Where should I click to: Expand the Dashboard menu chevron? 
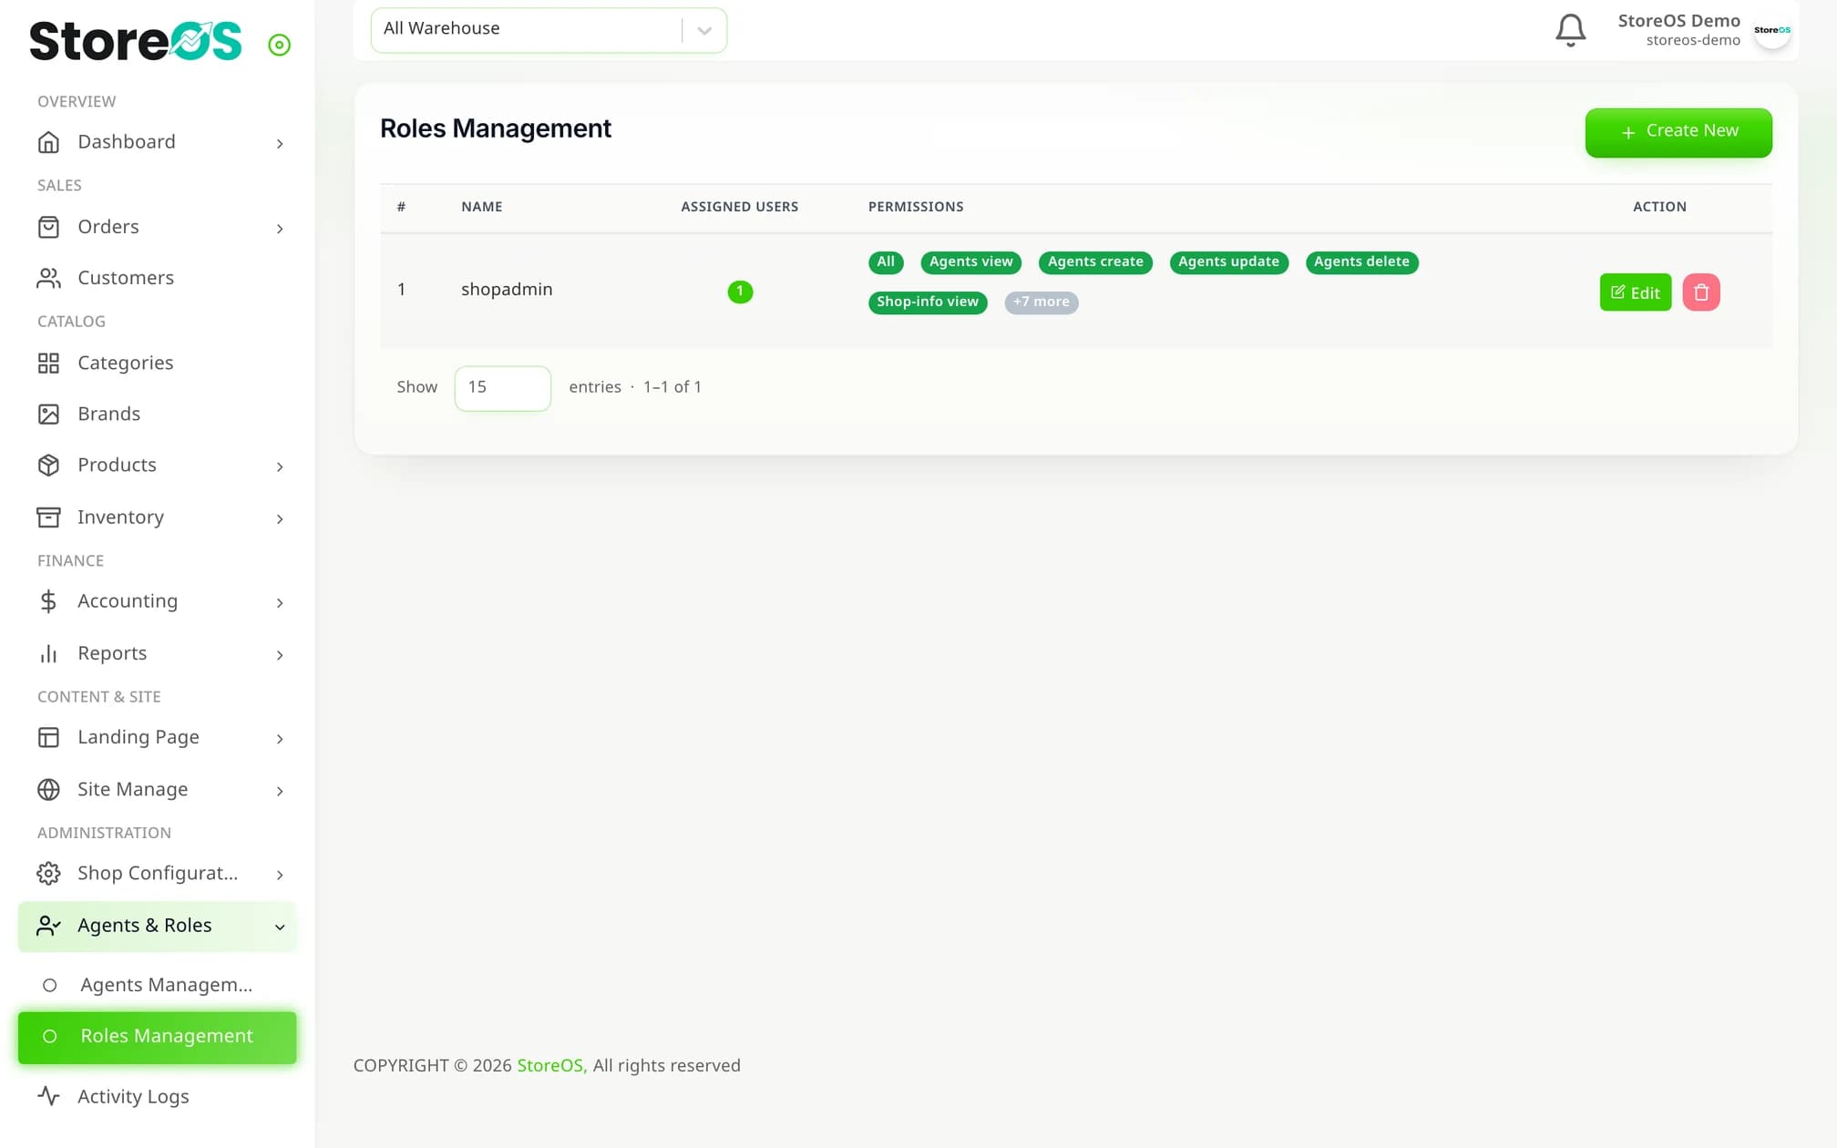[x=280, y=143]
